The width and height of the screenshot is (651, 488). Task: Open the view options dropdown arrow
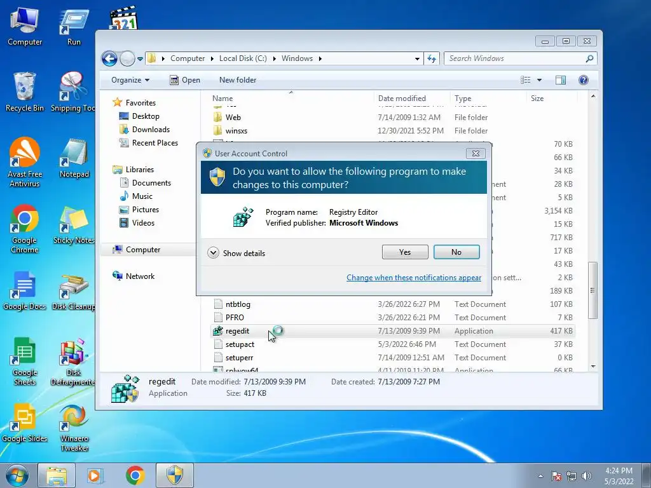point(539,80)
